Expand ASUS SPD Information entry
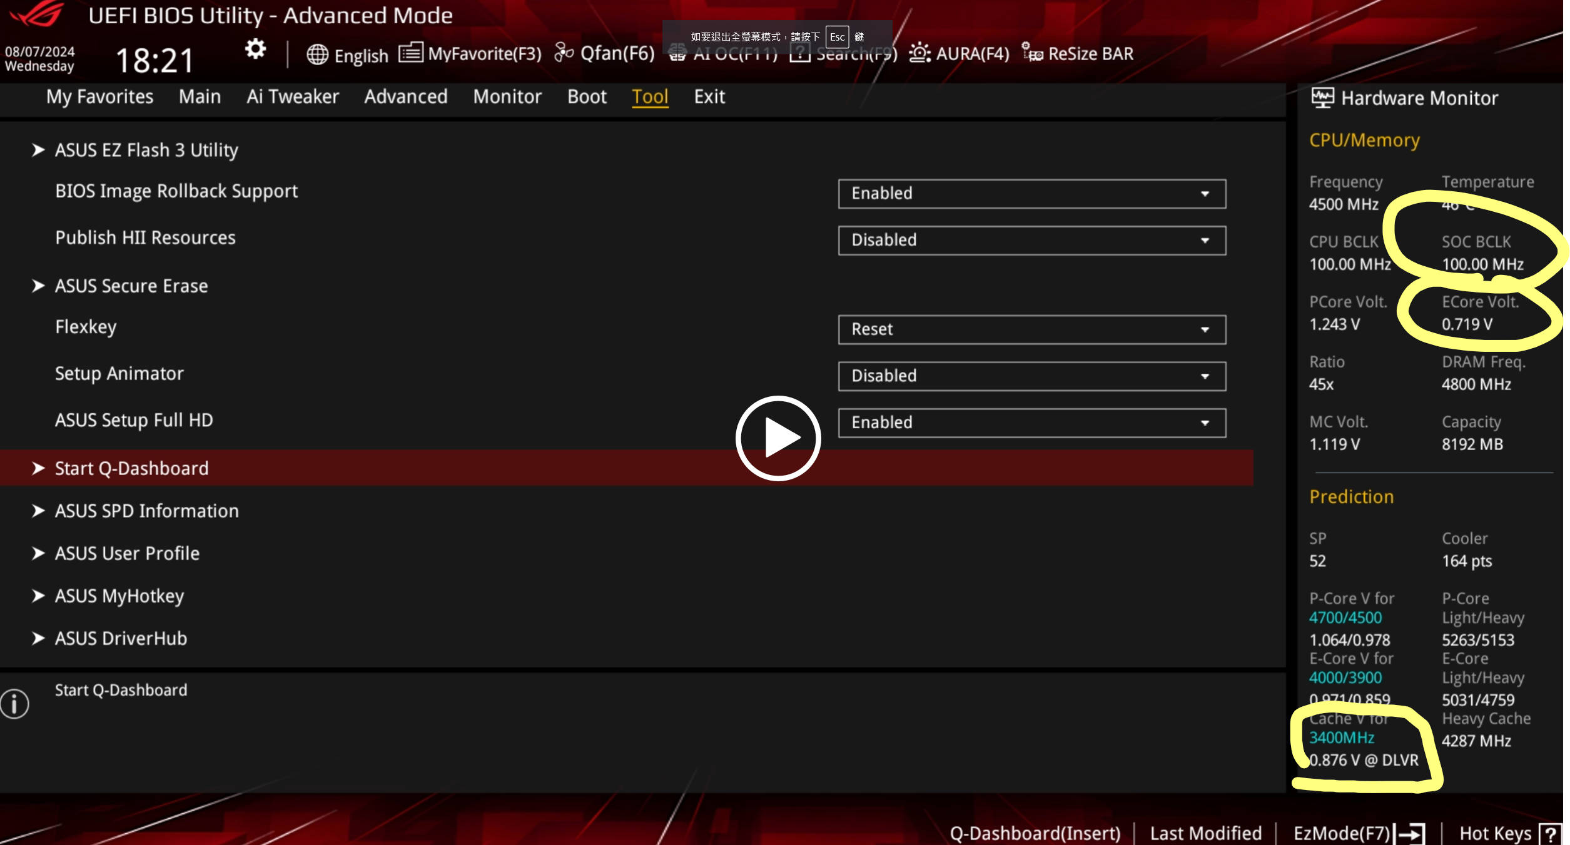This screenshot has width=1570, height=845. pos(146,511)
